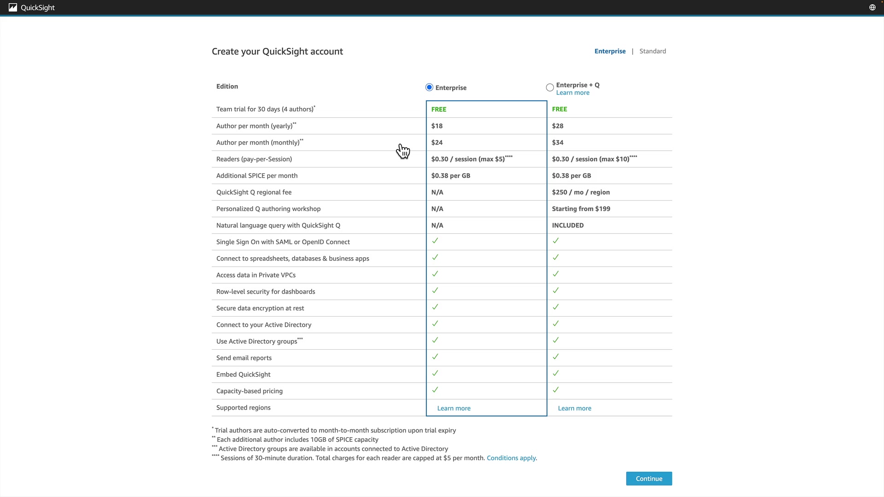
Task: Click Enterprise + Q checkmark for Row-level security
Action: (556, 290)
